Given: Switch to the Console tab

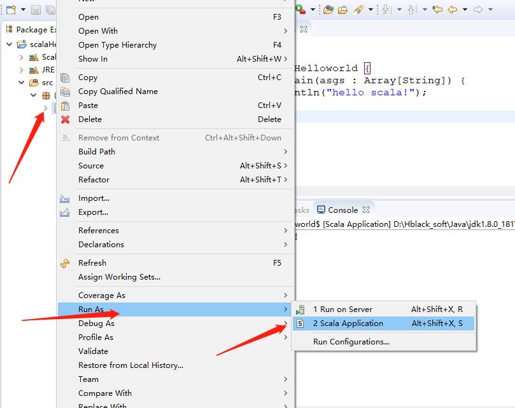Looking at the screenshot, I should tap(342, 210).
